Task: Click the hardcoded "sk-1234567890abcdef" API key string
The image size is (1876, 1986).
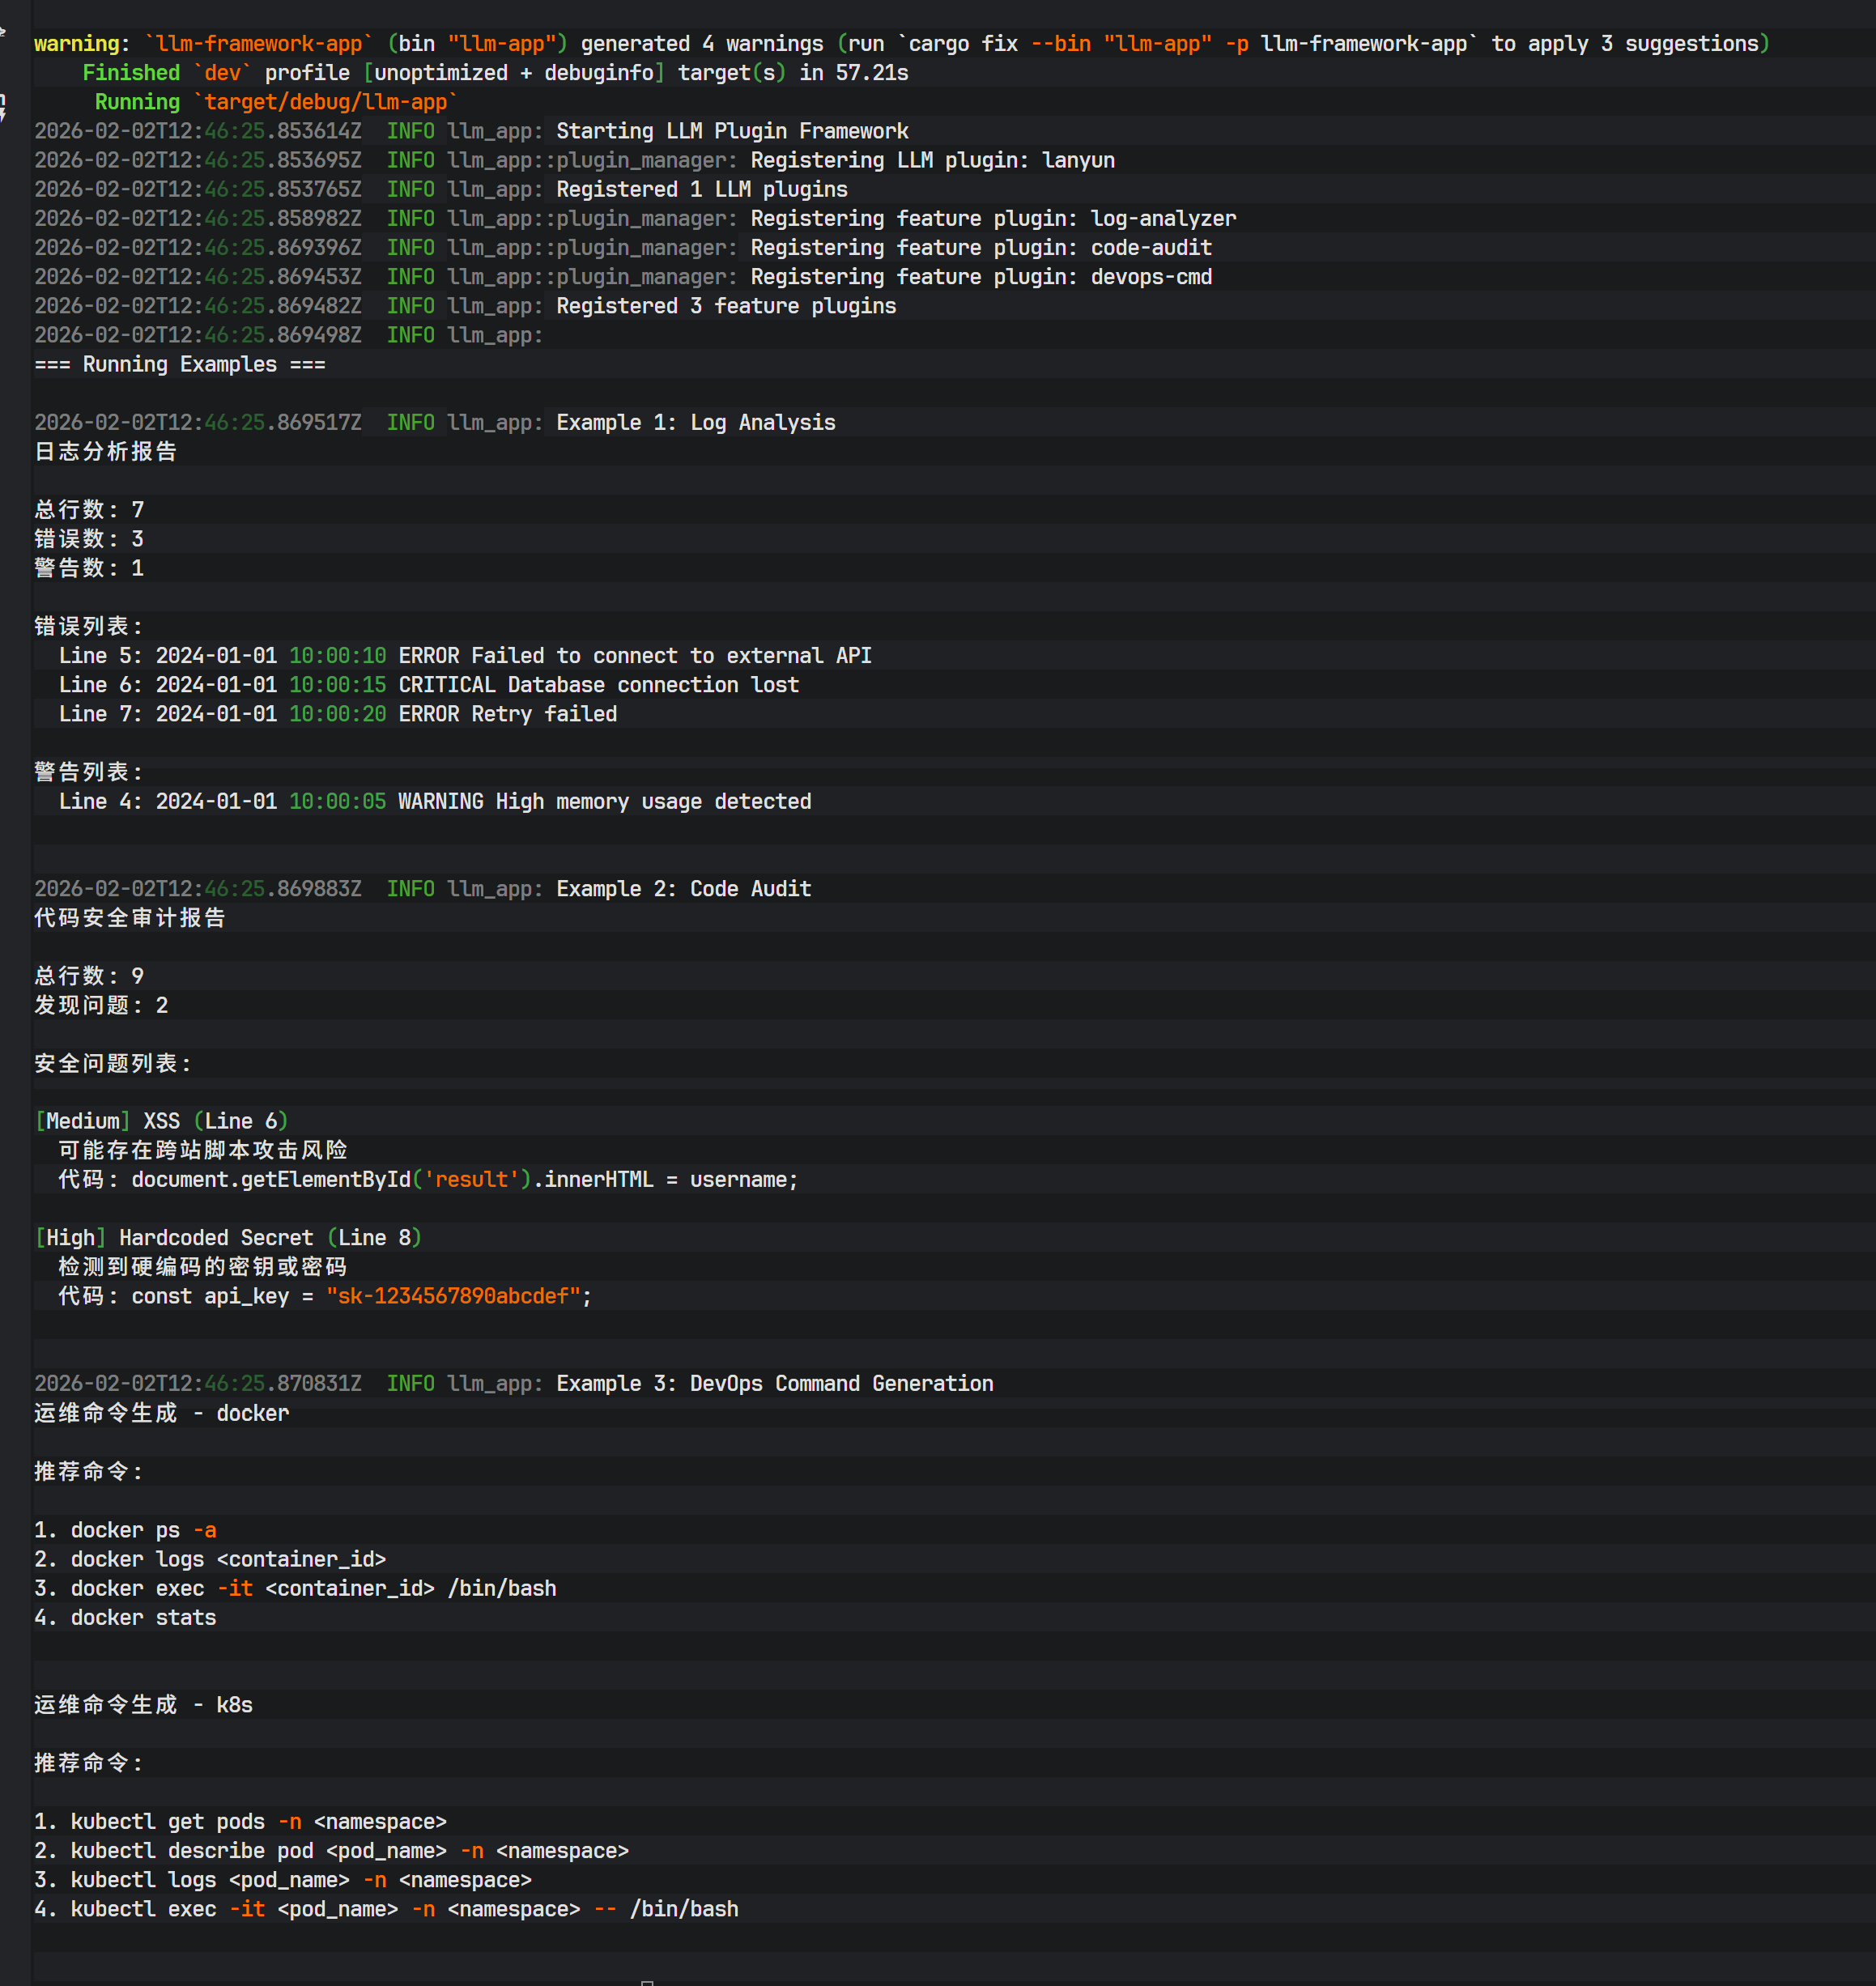Action: tap(453, 1296)
